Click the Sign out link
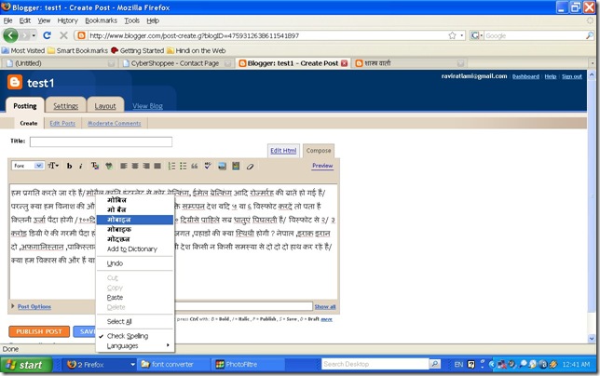The width and height of the screenshot is (600, 376). 572,76
